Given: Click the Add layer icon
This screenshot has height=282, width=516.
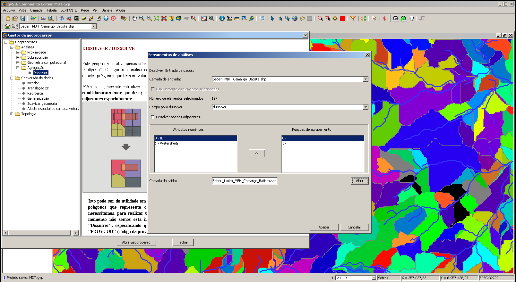Looking at the screenshot, I should pyautogui.click(x=33, y=18).
